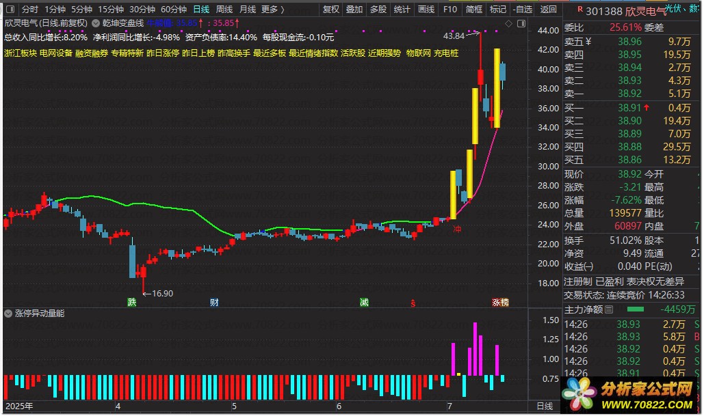This screenshot has height=416, width=704.
Task: Open the 专精特新 tag
Action: [127, 53]
